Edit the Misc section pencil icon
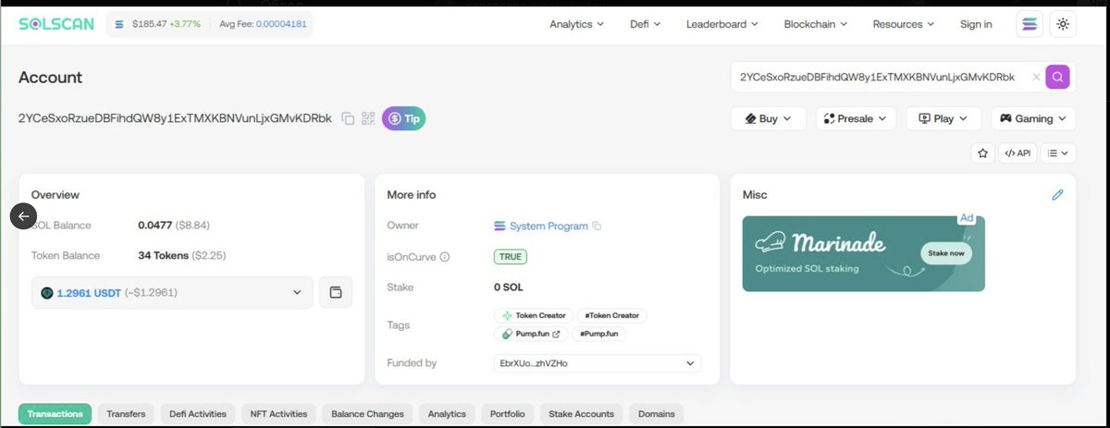This screenshot has height=428, width=1110. click(x=1057, y=195)
